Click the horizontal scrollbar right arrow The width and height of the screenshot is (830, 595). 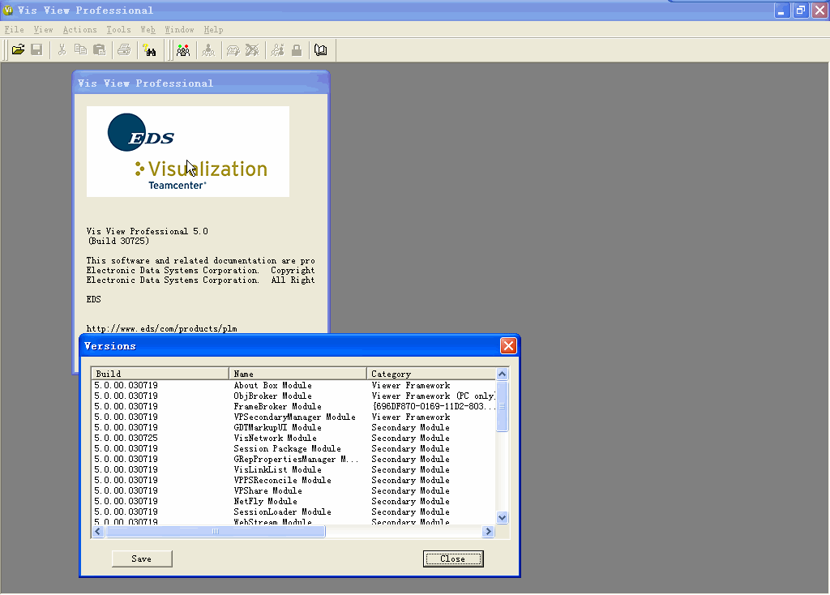[489, 531]
